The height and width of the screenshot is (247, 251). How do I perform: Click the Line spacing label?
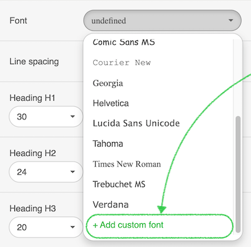pyautogui.click(x=34, y=62)
